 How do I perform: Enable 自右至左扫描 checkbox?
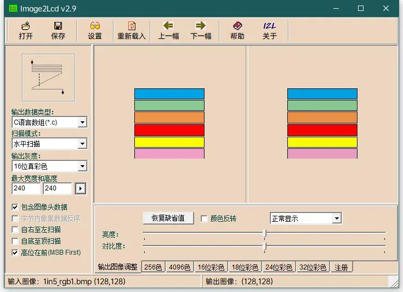tap(15, 229)
